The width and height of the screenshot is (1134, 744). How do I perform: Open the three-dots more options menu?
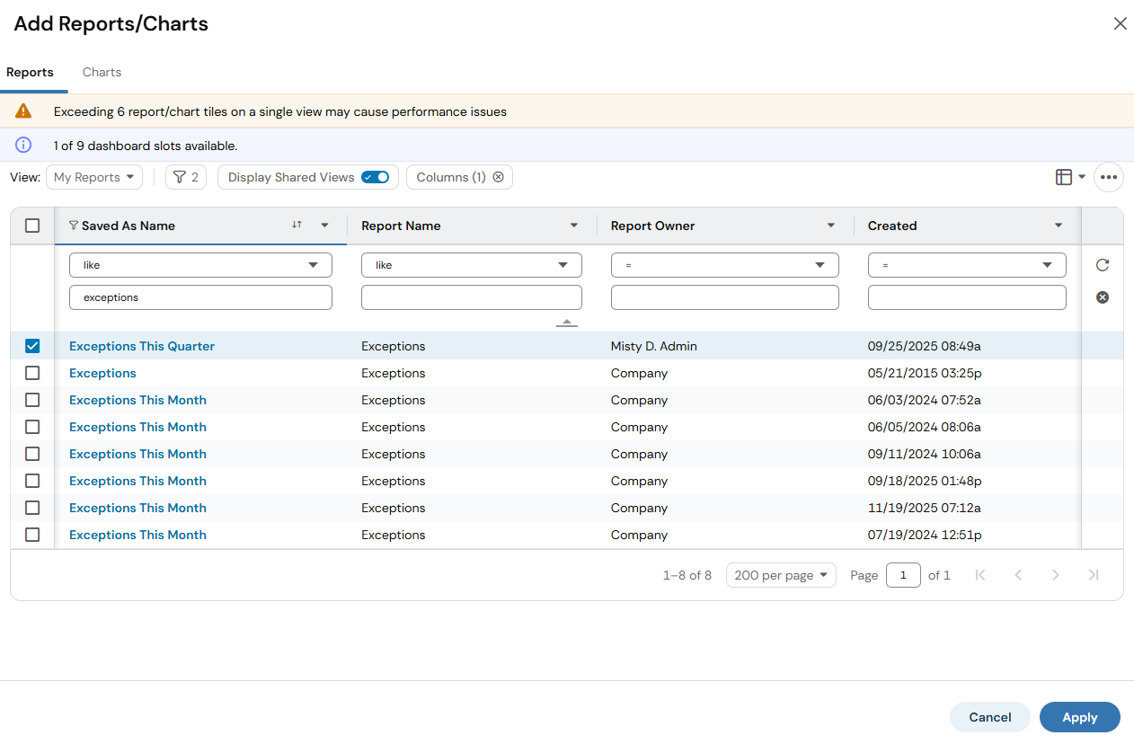click(x=1109, y=177)
